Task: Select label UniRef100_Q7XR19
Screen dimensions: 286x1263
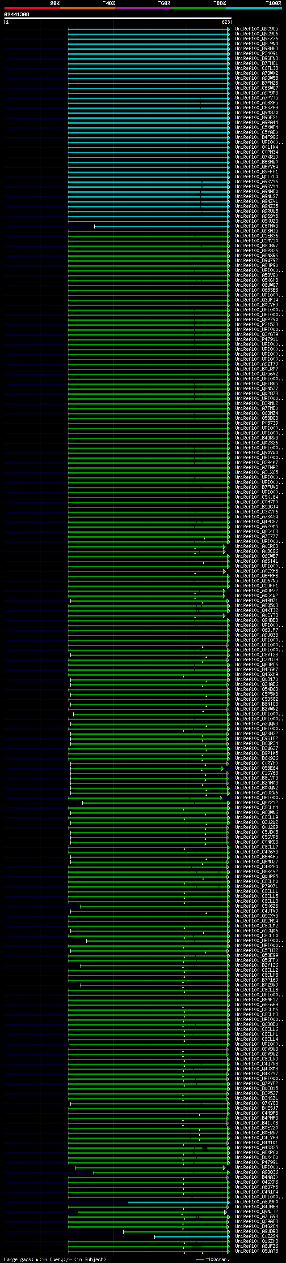Action: click(x=257, y=157)
